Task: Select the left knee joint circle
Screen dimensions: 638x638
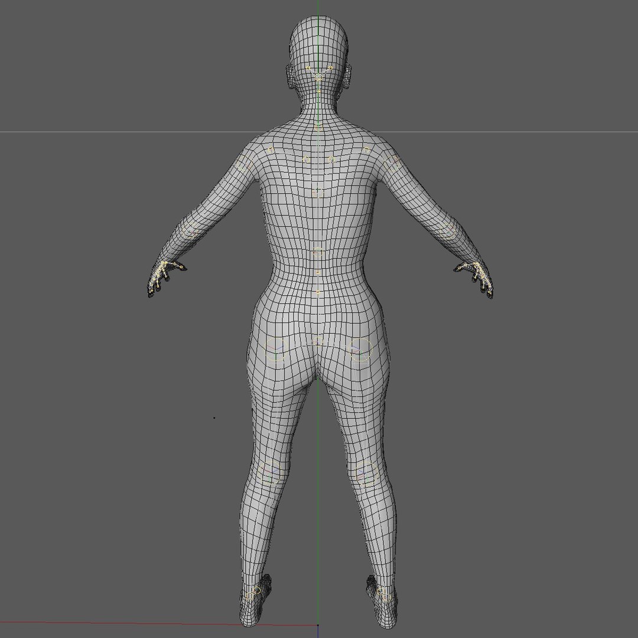Action: click(269, 472)
